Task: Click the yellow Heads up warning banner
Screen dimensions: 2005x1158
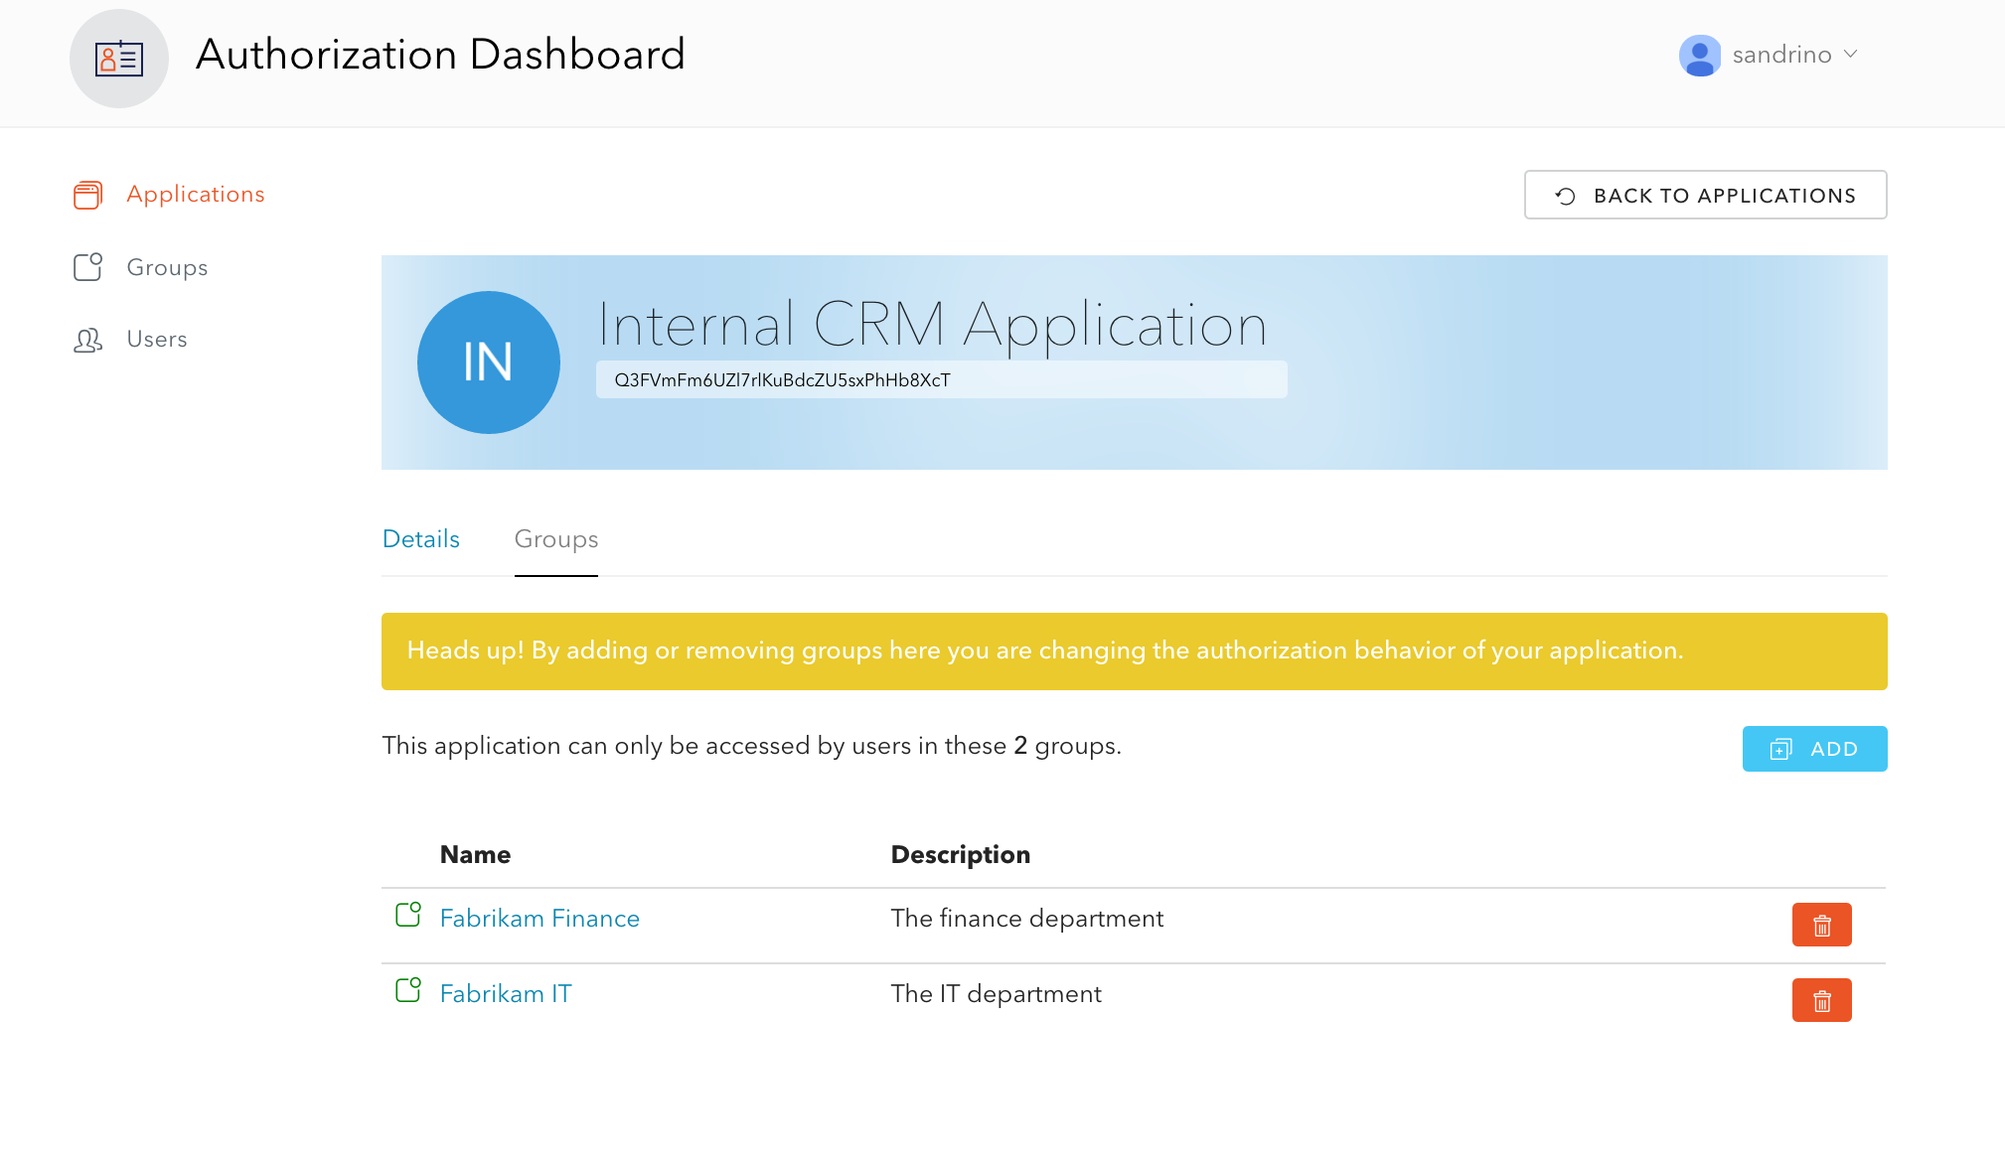Action: pos(1135,651)
